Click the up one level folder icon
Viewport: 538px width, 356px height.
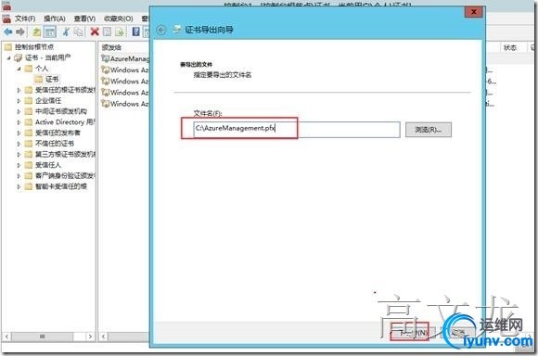(x=37, y=32)
